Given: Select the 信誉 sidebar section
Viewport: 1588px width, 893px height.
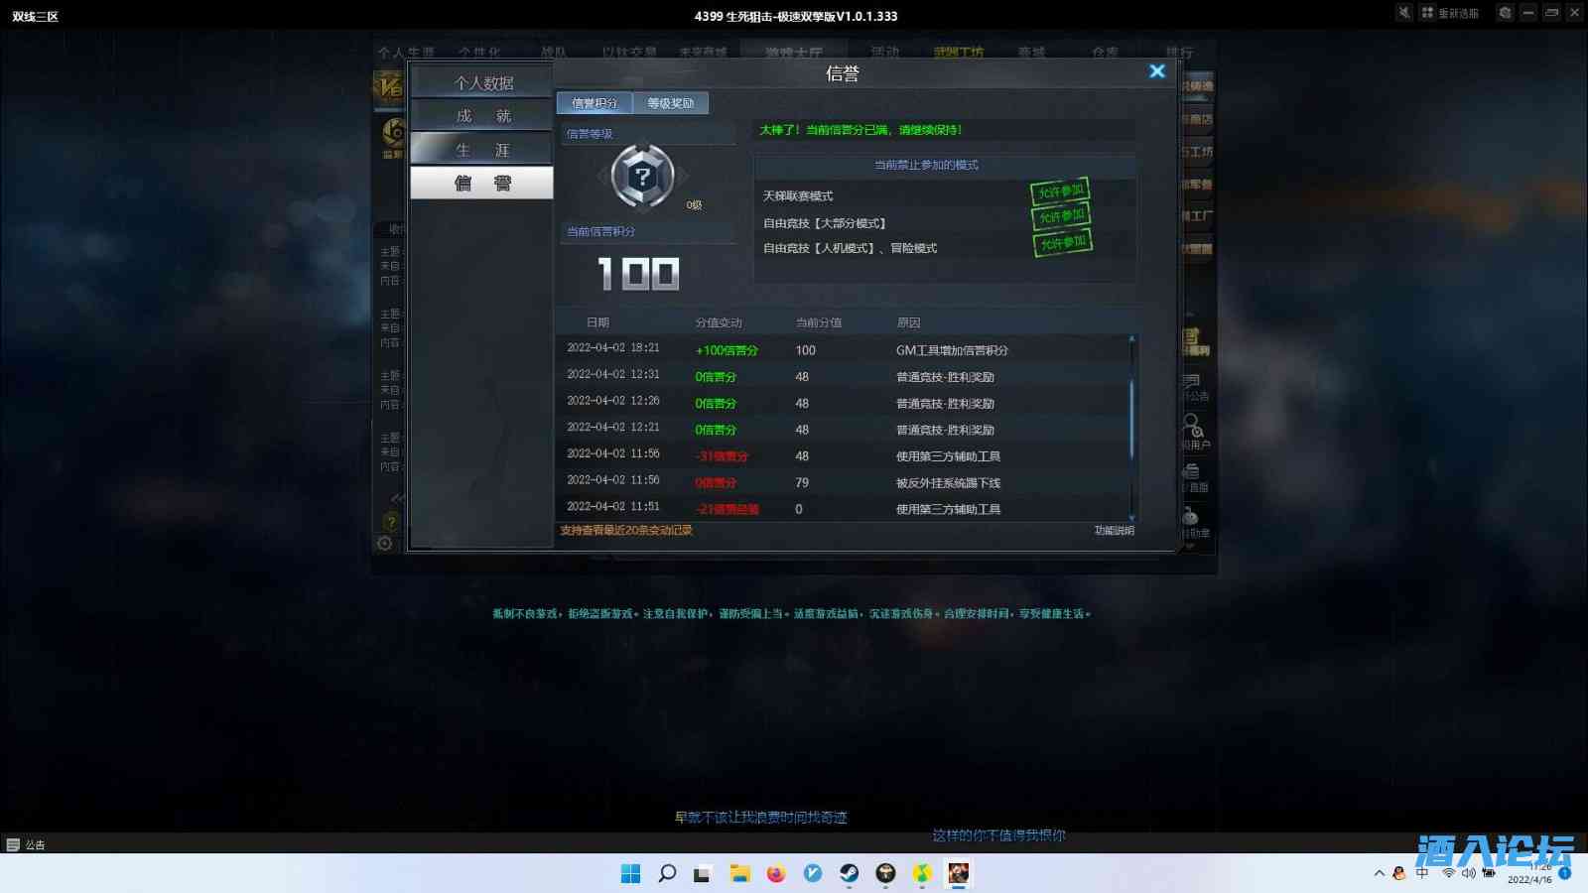Looking at the screenshot, I should coord(481,183).
